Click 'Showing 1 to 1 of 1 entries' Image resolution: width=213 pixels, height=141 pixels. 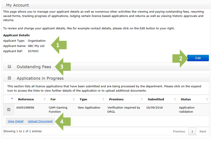click(22, 131)
